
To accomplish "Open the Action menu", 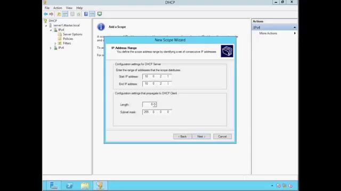I will 58,8.
